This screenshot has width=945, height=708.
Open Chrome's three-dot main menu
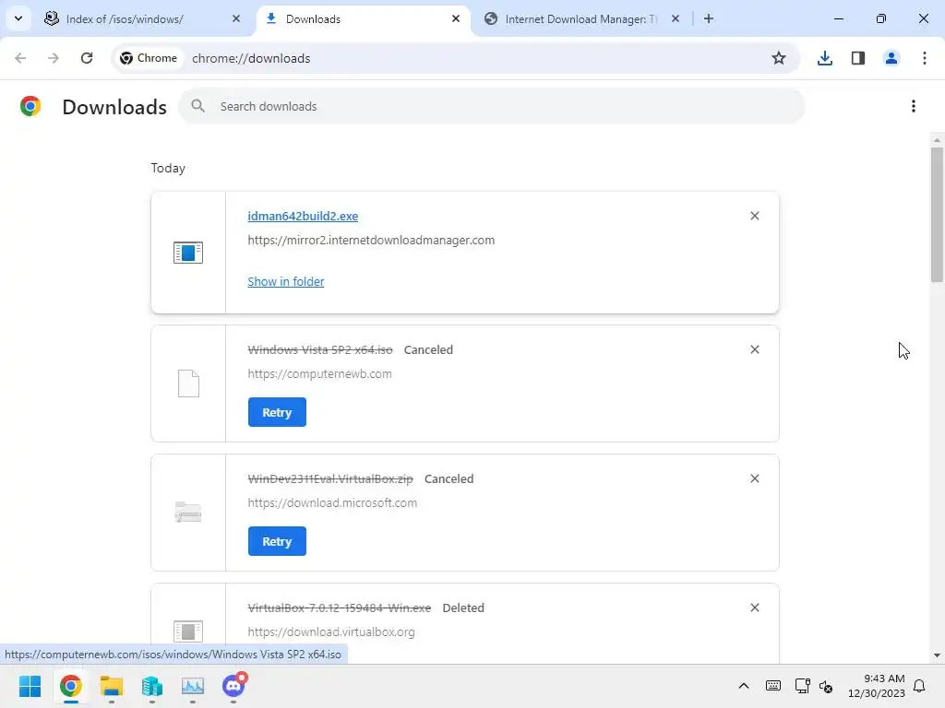[925, 58]
